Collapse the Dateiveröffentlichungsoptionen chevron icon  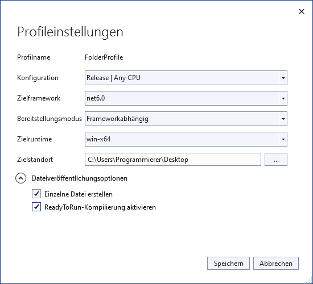pos(20,178)
